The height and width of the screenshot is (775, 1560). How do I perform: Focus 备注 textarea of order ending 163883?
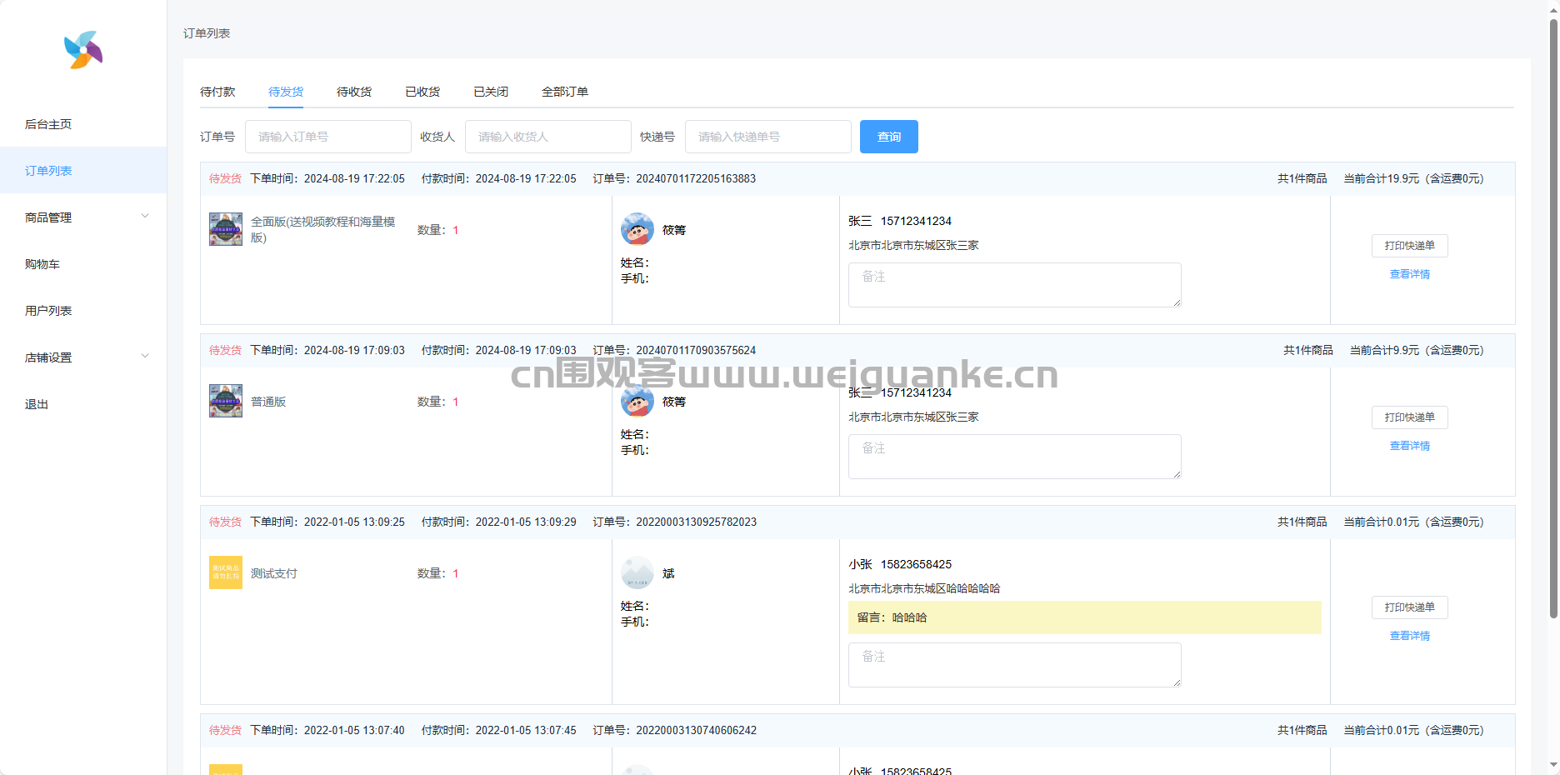(x=1015, y=285)
